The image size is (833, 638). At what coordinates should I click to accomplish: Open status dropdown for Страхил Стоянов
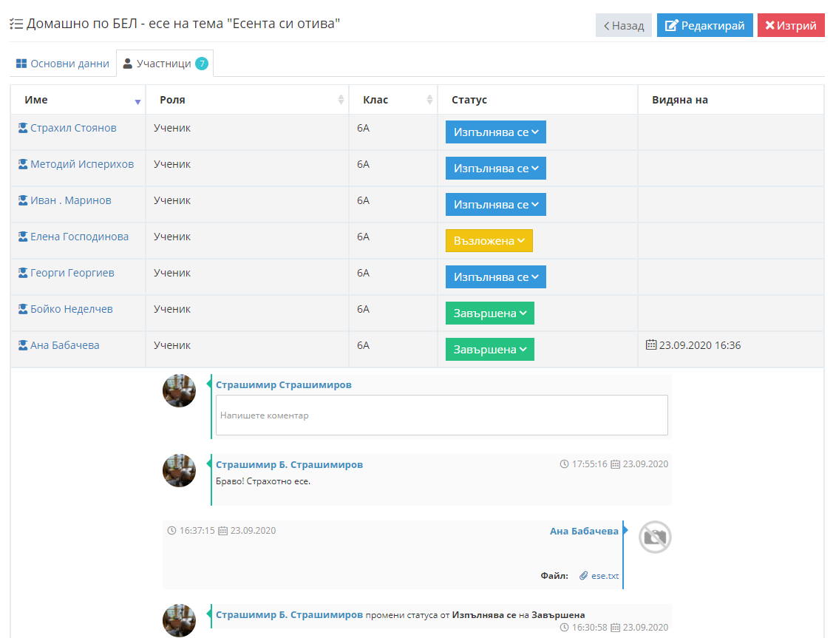pos(495,132)
